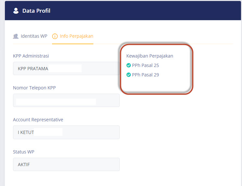Click the KPP Administrasi label

click(31, 56)
